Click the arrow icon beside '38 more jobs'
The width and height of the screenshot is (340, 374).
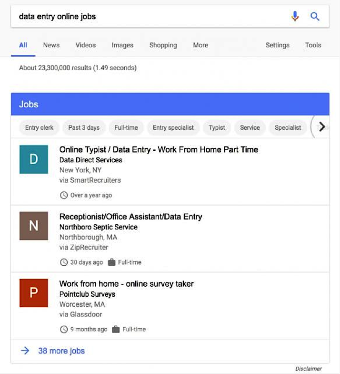25,351
